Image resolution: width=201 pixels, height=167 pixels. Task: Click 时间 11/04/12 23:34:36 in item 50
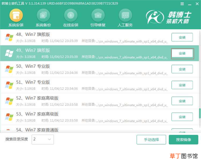[x=60, y=73]
